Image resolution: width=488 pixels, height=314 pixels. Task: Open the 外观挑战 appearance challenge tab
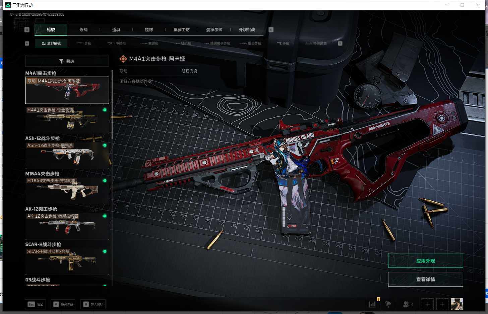[247, 30]
